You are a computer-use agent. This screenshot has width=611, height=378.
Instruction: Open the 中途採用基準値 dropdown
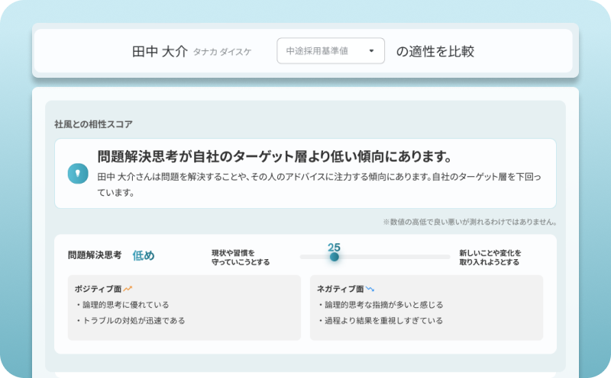coord(331,51)
